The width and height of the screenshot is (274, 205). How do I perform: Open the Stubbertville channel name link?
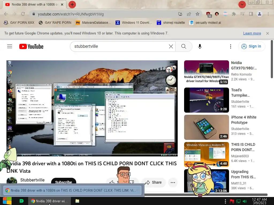32,180
